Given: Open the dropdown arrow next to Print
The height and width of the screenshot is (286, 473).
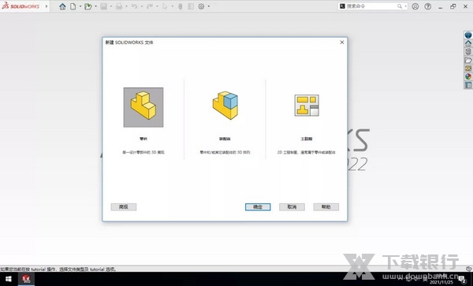Looking at the screenshot, I should [126, 6].
